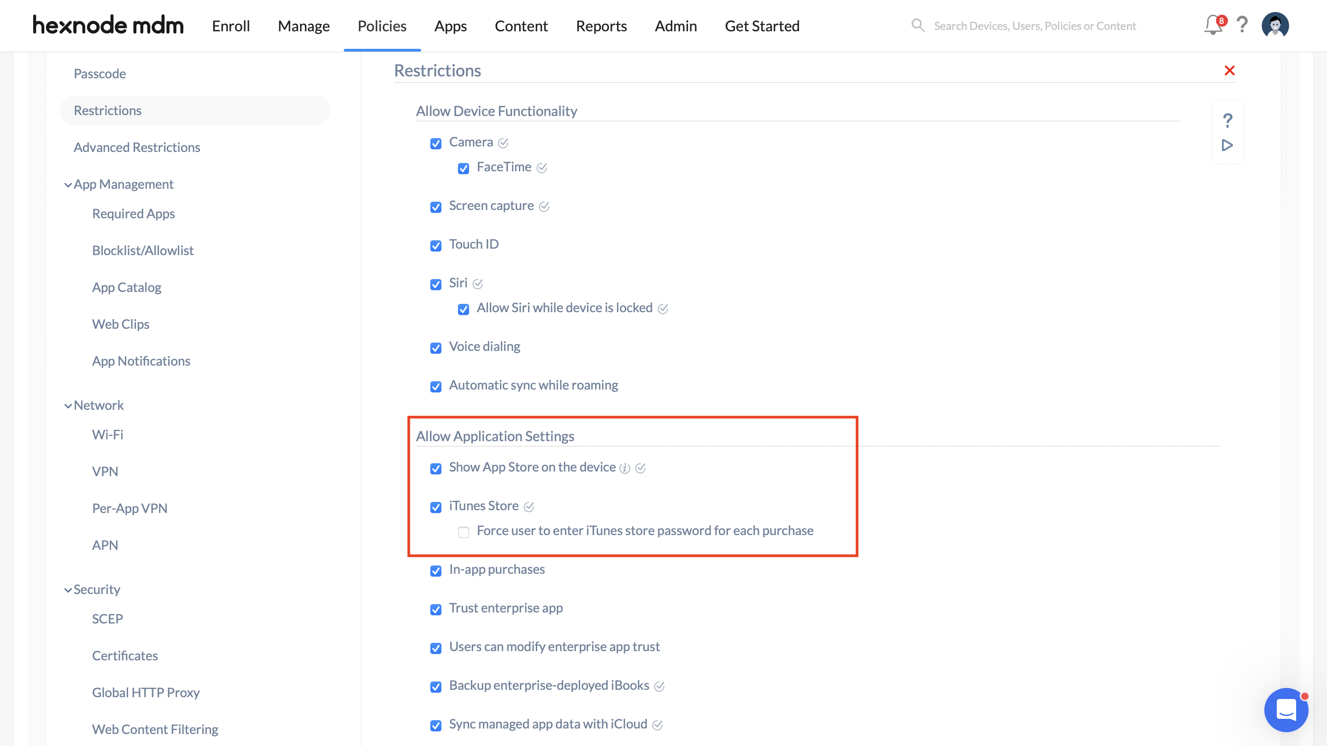Click the help question mark in header
1327x746 pixels.
click(x=1242, y=25)
